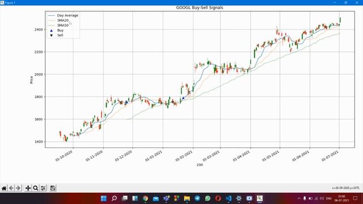Click the buy triangle marker near 01-02-2021
363x204 pixels.
(183, 98)
